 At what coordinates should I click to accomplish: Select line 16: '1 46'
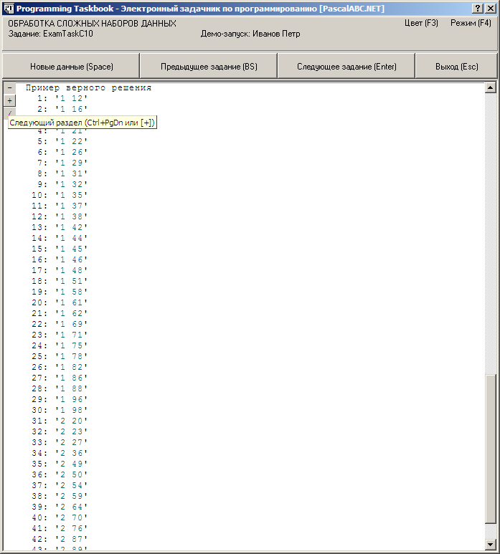[60, 259]
